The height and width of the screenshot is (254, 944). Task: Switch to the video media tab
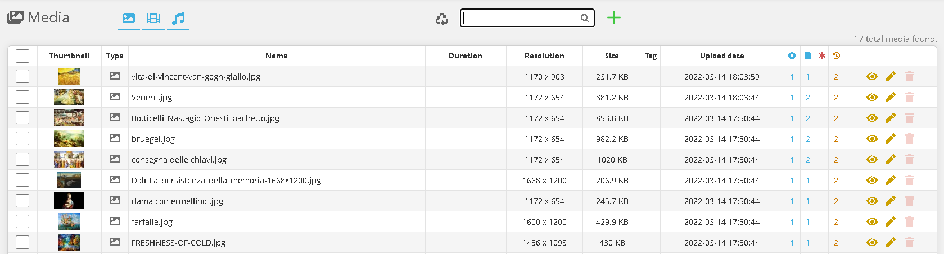point(153,19)
